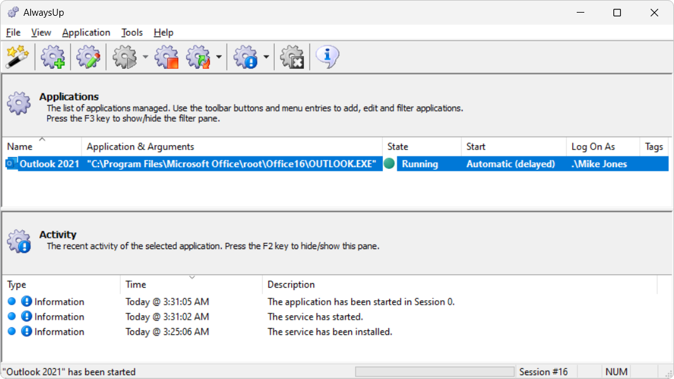Open the Application menu

pyautogui.click(x=86, y=33)
